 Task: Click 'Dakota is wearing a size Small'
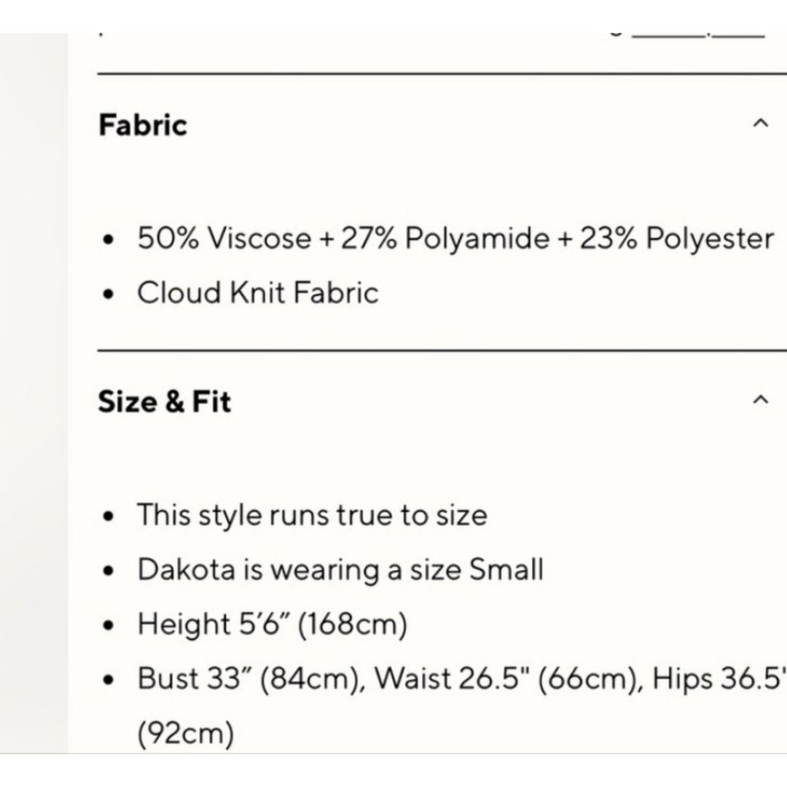[340, 570]
